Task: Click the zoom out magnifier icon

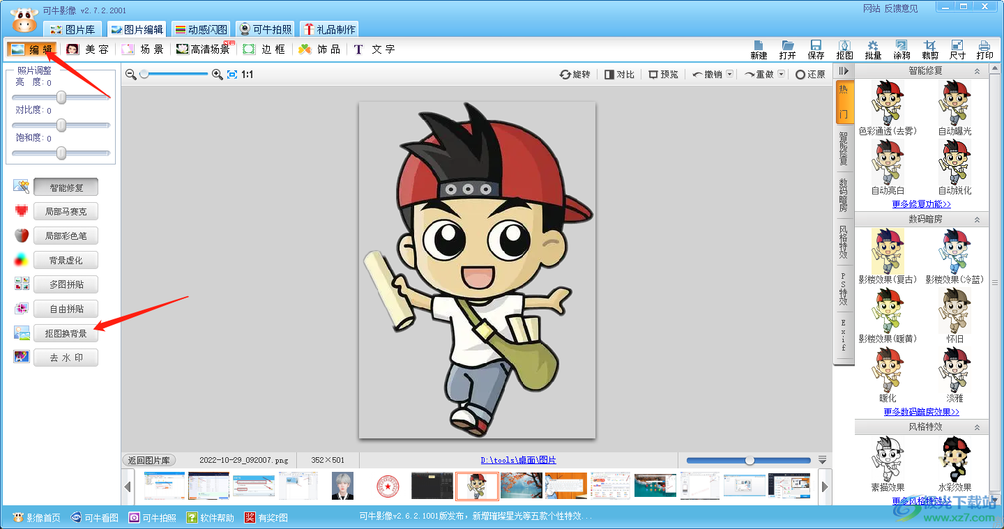Action: click(x=130, y=74)
